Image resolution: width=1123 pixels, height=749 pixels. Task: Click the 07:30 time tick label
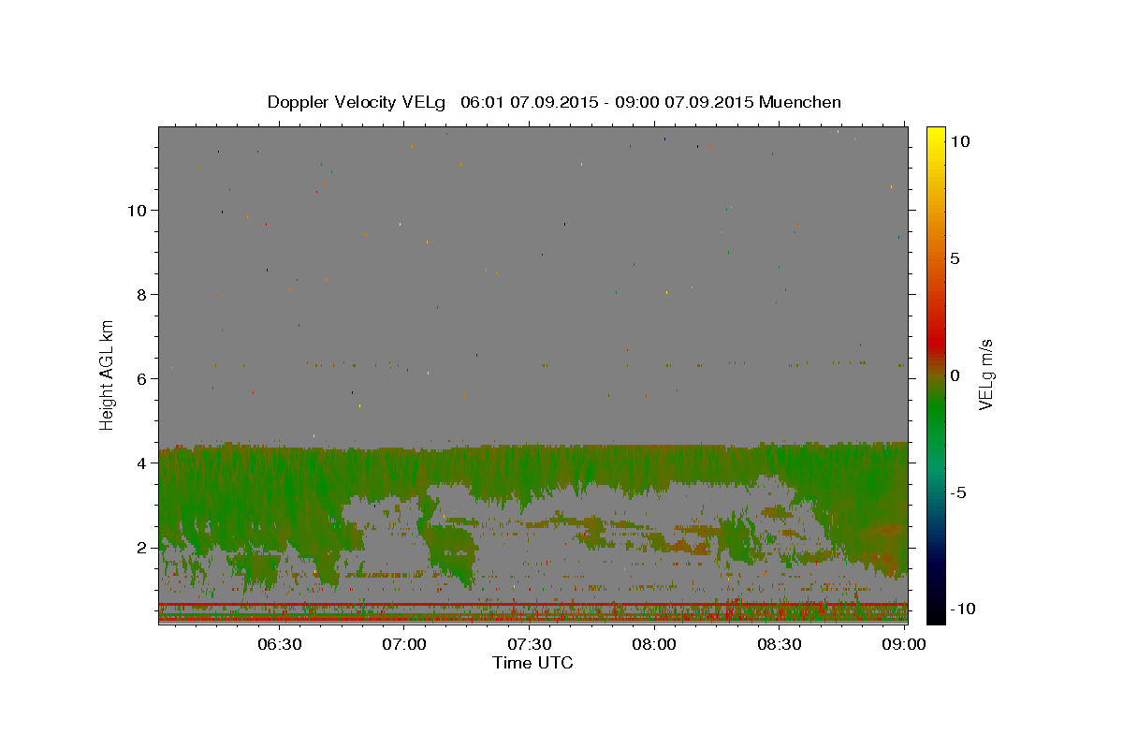(529, 644)
